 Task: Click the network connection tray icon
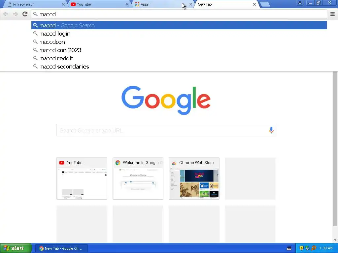pyautogui.click(x=307, y=248)
